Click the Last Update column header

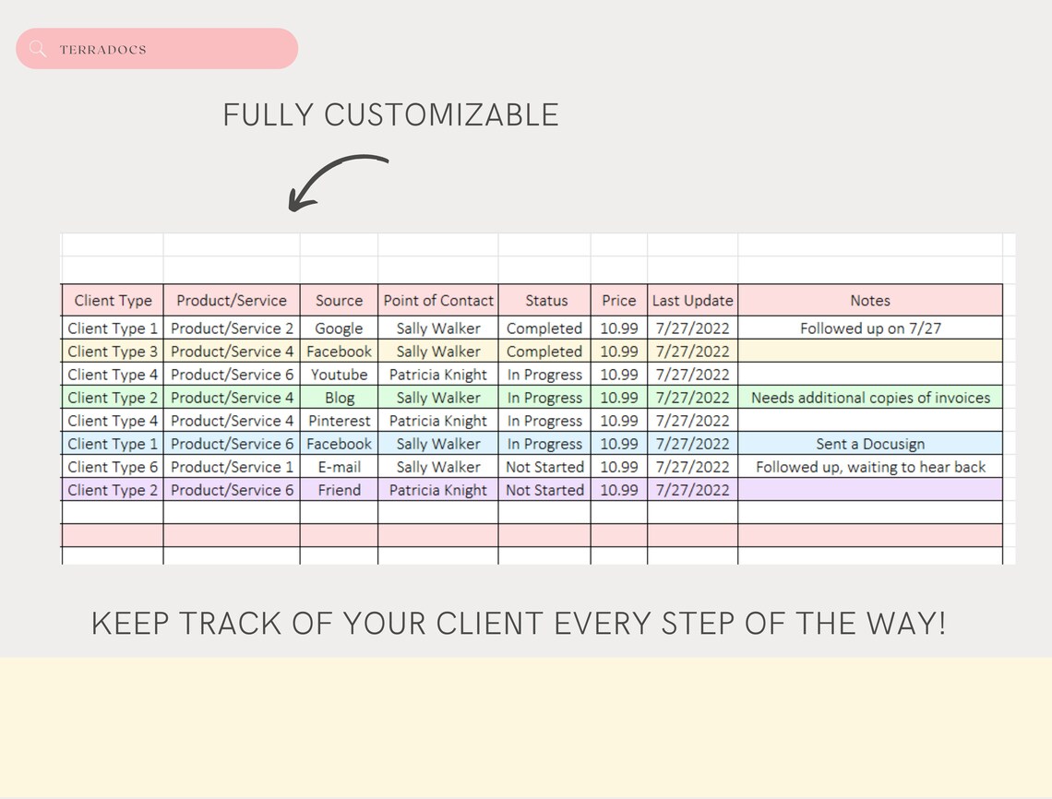click(x=692, y=300)
